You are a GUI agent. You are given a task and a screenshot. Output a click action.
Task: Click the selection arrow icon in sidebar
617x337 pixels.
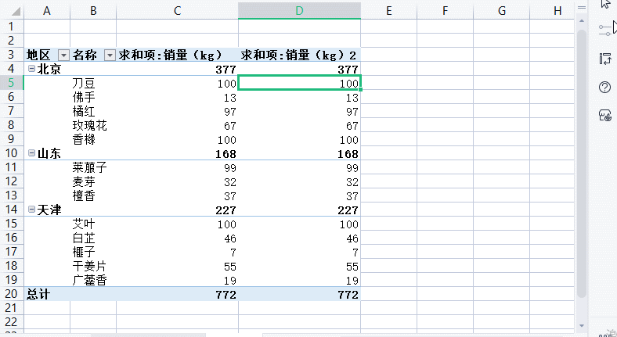tap(605, 4)
